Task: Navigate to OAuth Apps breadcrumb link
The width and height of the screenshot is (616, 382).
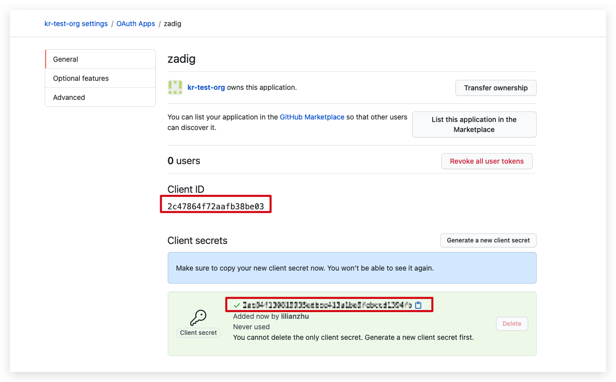Action: pos(136,23)
